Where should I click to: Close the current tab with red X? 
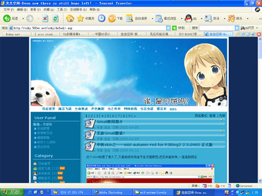[x=259, y=34]
